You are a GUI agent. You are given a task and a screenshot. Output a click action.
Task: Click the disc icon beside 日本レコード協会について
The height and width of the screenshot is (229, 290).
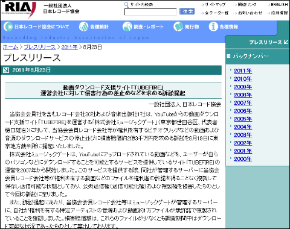[8, 27]
